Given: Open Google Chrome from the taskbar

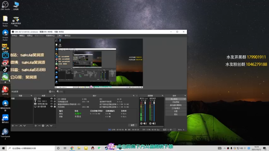Looking at the screenshot, I should (72, 148).
